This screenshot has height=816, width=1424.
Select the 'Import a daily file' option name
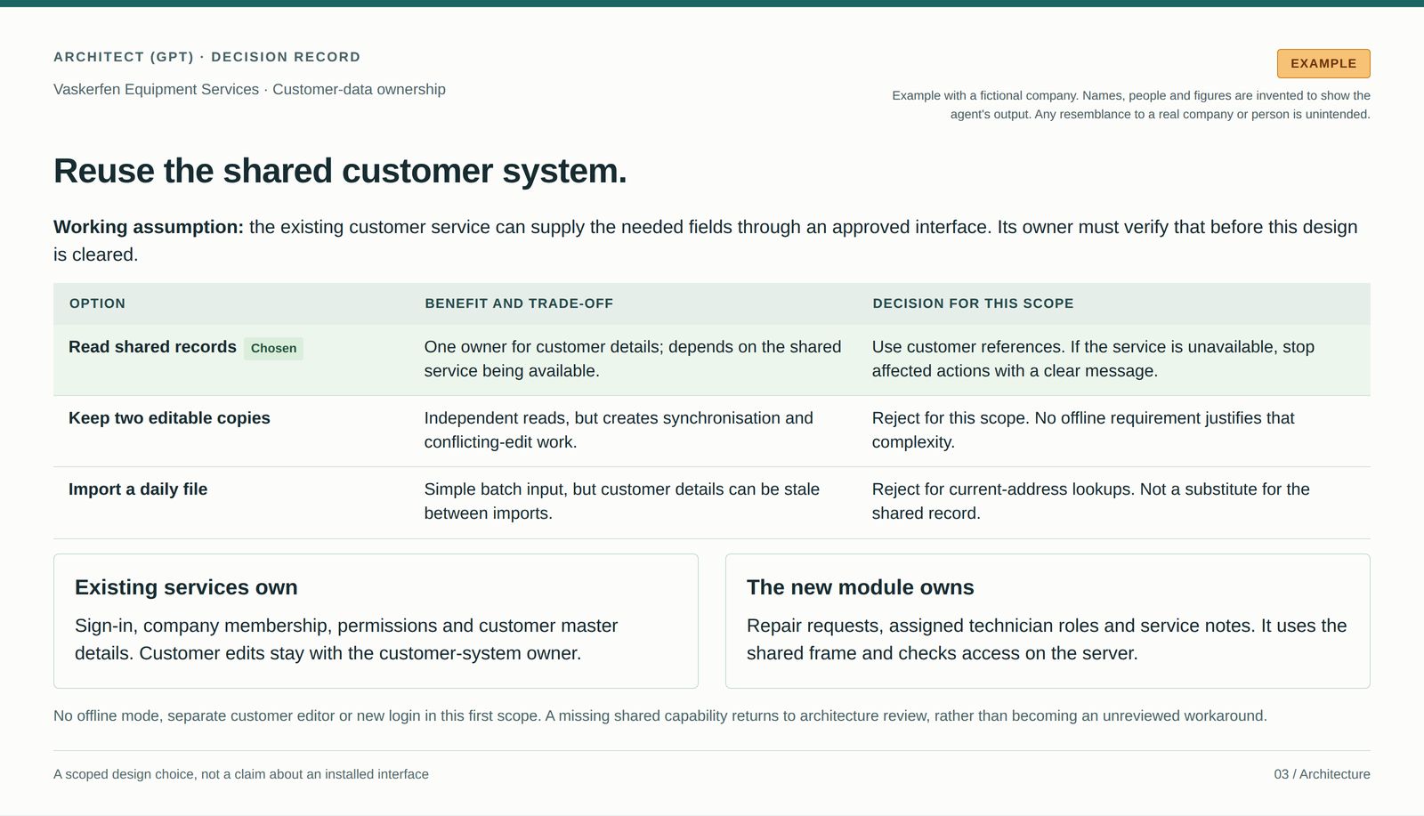138,489
